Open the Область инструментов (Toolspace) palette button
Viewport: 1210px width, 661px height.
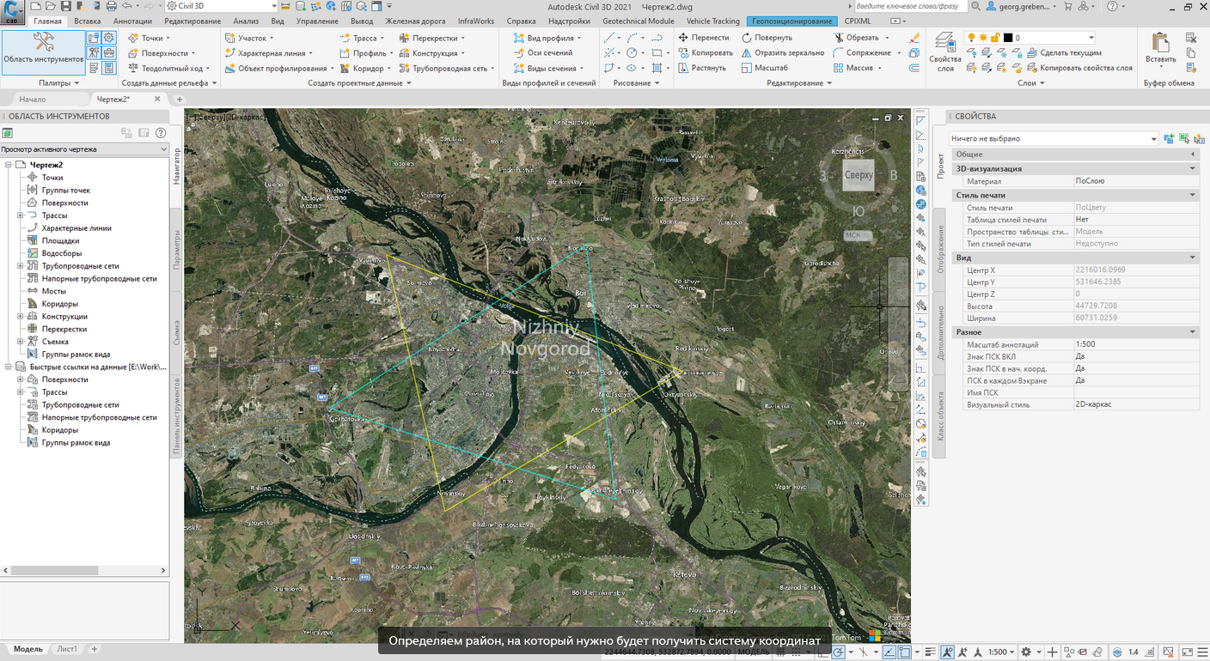pyautogui.click(x=43, y=52)
